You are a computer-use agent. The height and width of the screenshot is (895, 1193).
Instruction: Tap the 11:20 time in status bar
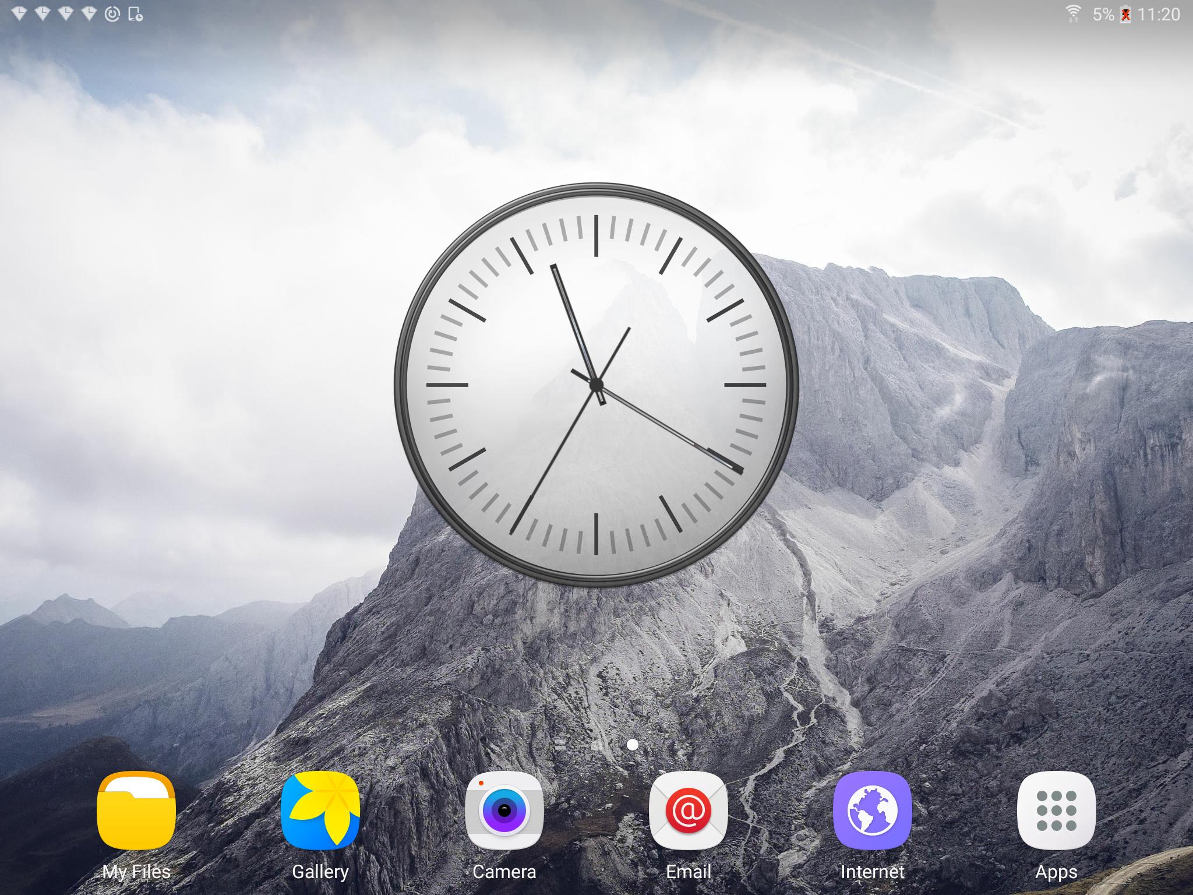[x=1159, y=15]
